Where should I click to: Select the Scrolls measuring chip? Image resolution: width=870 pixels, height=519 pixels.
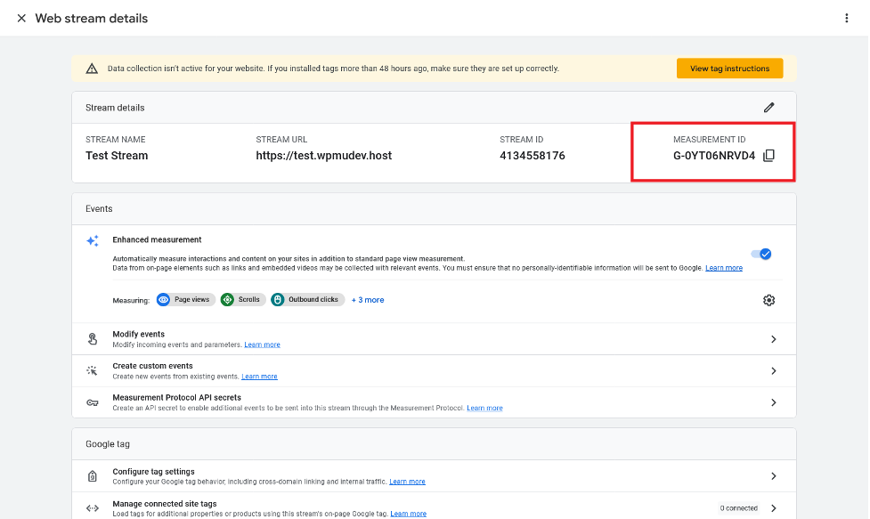[x=242, y=300]
